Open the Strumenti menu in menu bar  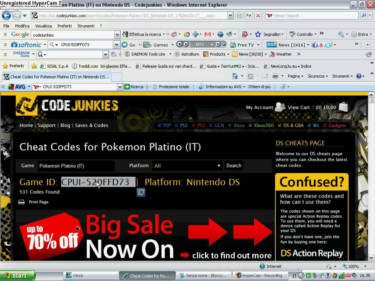click(86, 26)
